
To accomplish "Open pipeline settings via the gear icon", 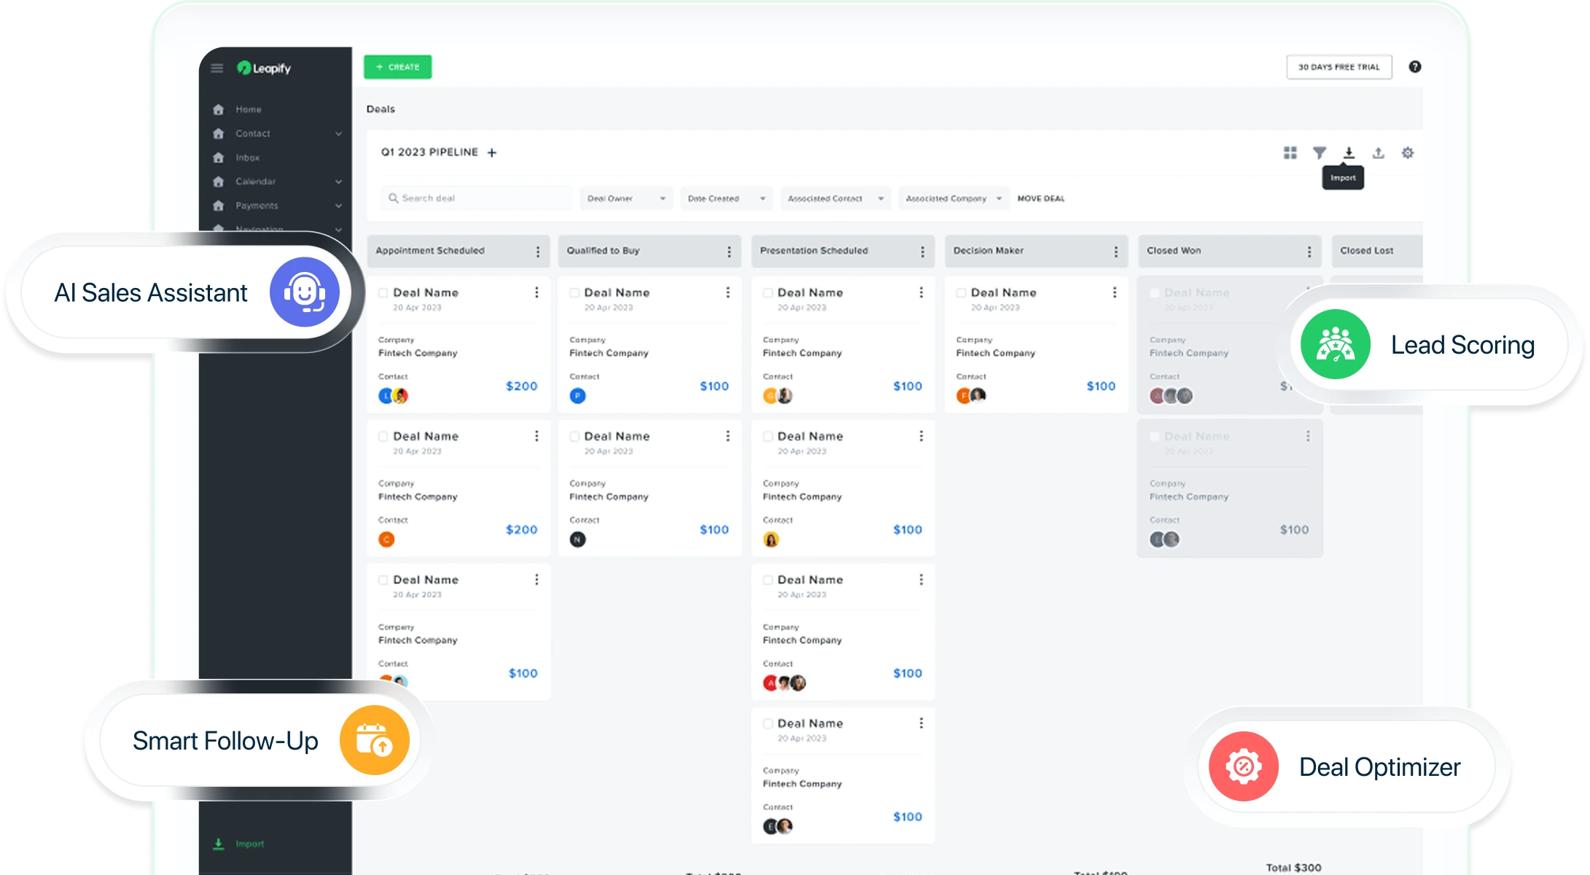I will tap(1408, 153).
